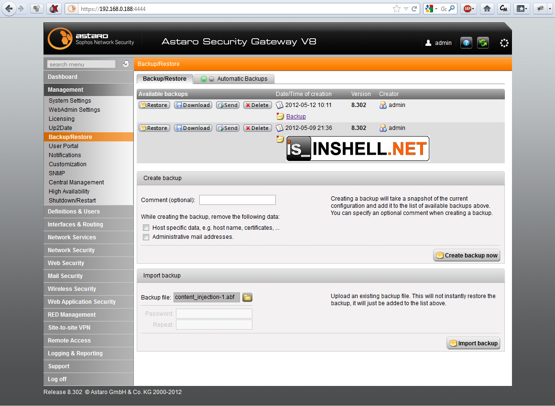Click the WebAdmin reload icon in header
Screen dimensions: 555x406
(483, 43)
